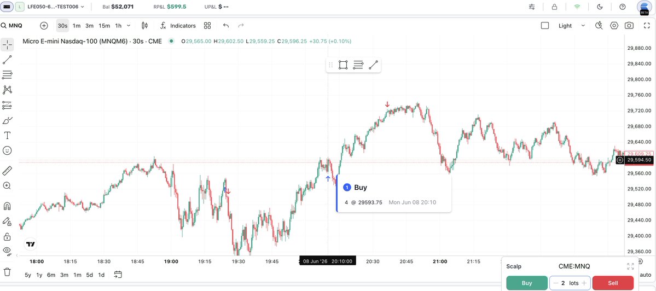The height and width of the screenshot is (291, 656).
Task: Increase lots with plus stepper
Action: click(x=584, y=283)
